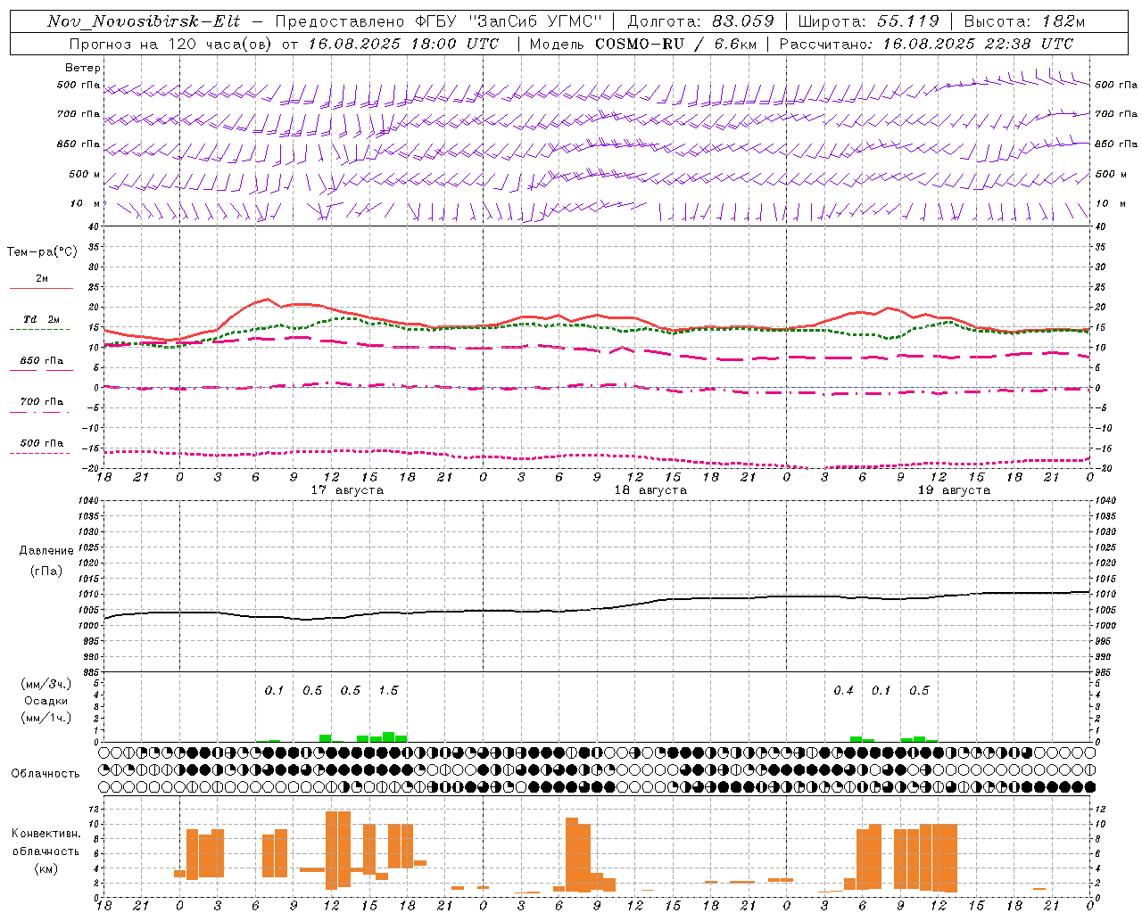
Task: Select the computed time 16.08.2025 22:38 UTC
Action: click(x=978, y=44)
